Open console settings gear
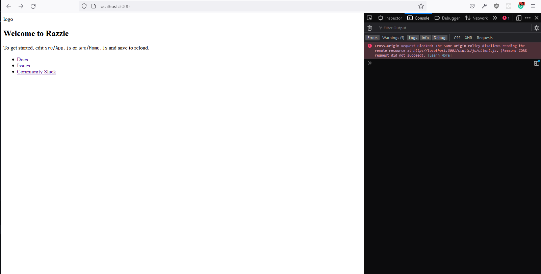Image resolution: width=541 pixels, height=274 pixels. click(x=537, y=28)
